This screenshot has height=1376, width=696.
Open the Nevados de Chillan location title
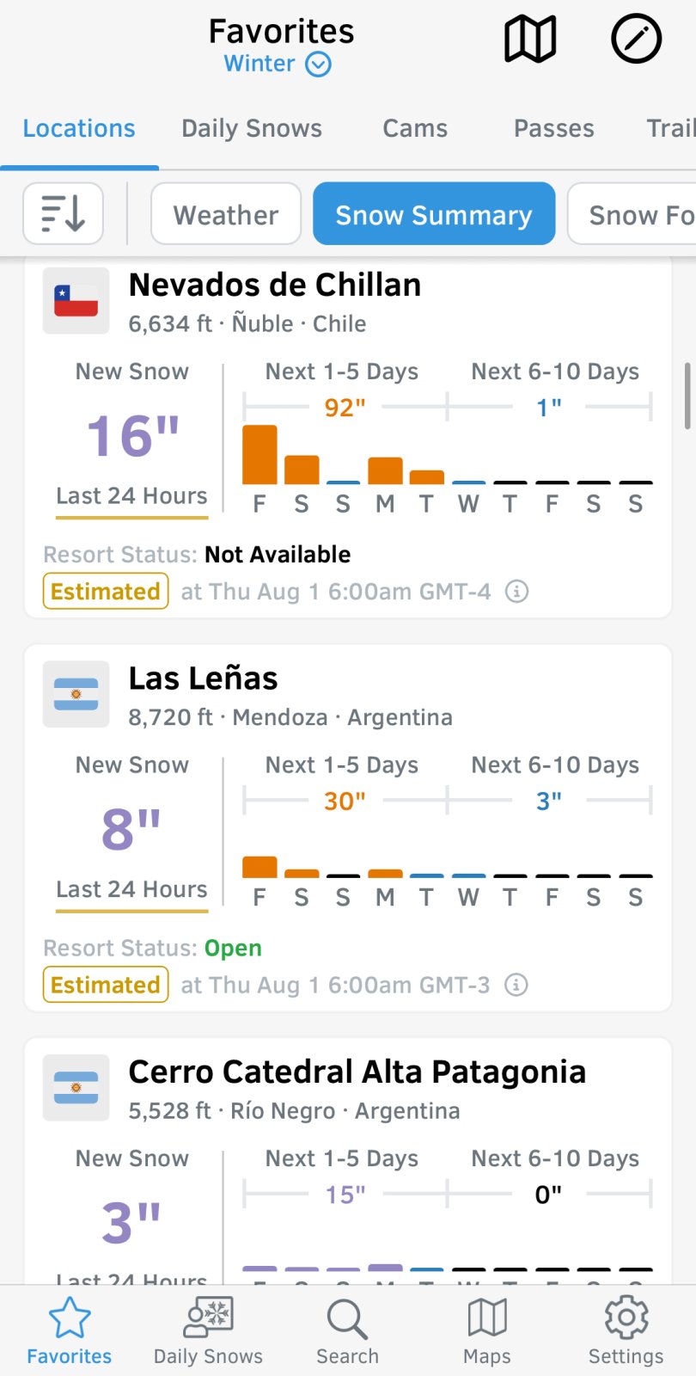click(275, 285)
